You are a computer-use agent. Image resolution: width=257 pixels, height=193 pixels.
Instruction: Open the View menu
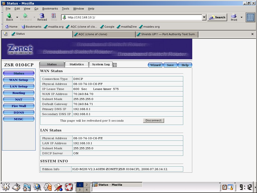tap(27, 9)
